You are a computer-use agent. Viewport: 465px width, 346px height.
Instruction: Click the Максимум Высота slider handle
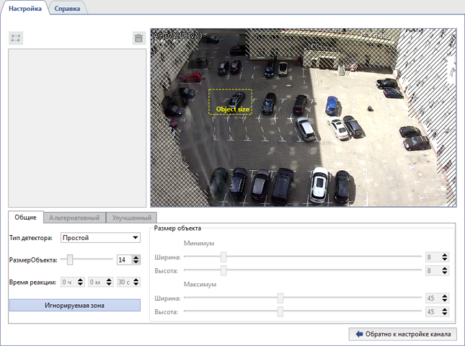click(x=280, y=311)
